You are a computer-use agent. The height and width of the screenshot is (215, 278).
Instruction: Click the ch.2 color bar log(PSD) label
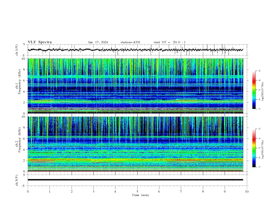coord(263,150)
